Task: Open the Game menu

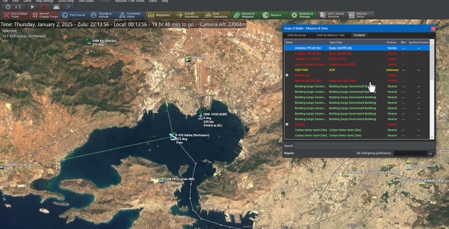Action: coord(27,1)
